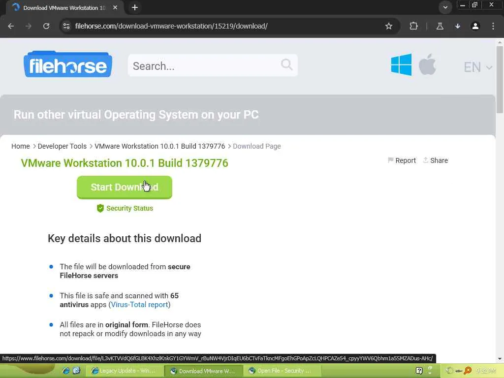Image resolution: width=504 pixels, height=378 pixels.
Task: Click the magnifying glass search icon
Action: point(287,64)
